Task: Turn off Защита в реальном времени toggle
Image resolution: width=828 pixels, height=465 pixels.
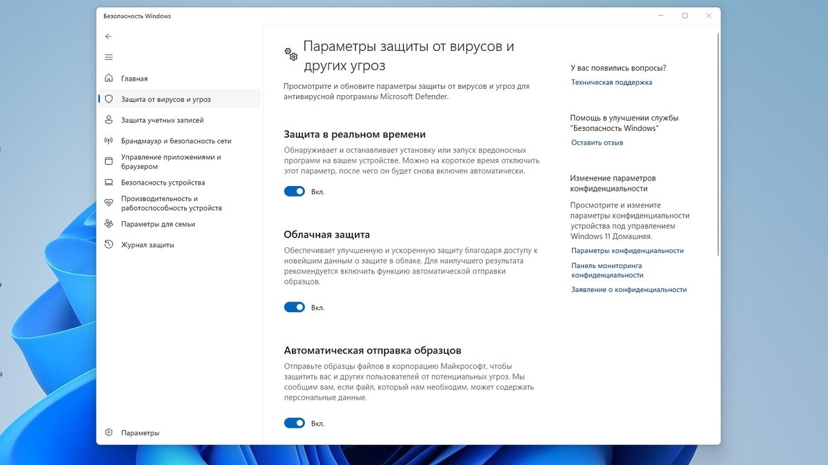Action: [x=295, y=192]
